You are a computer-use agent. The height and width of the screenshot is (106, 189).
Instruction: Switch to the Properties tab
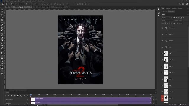(x=164, y=11)
